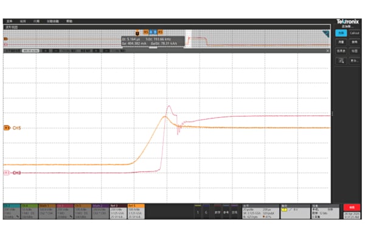365x243 pixels.
Task: Open the third menu bar item
Action: (36, 21)
